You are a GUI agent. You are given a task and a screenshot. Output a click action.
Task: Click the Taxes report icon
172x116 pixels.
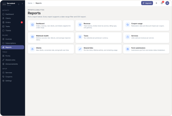(x=80, y=37)
